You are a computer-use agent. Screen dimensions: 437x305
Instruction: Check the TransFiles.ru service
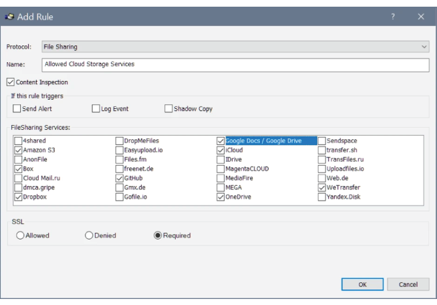coord(322,159)
